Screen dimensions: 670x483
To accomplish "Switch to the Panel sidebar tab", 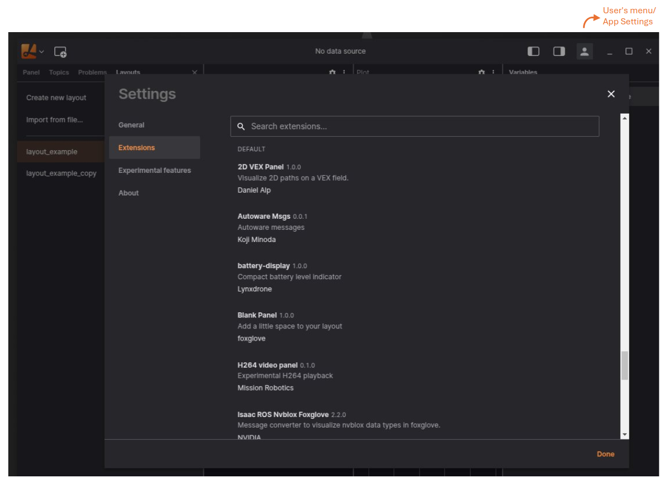I will 31,73.
